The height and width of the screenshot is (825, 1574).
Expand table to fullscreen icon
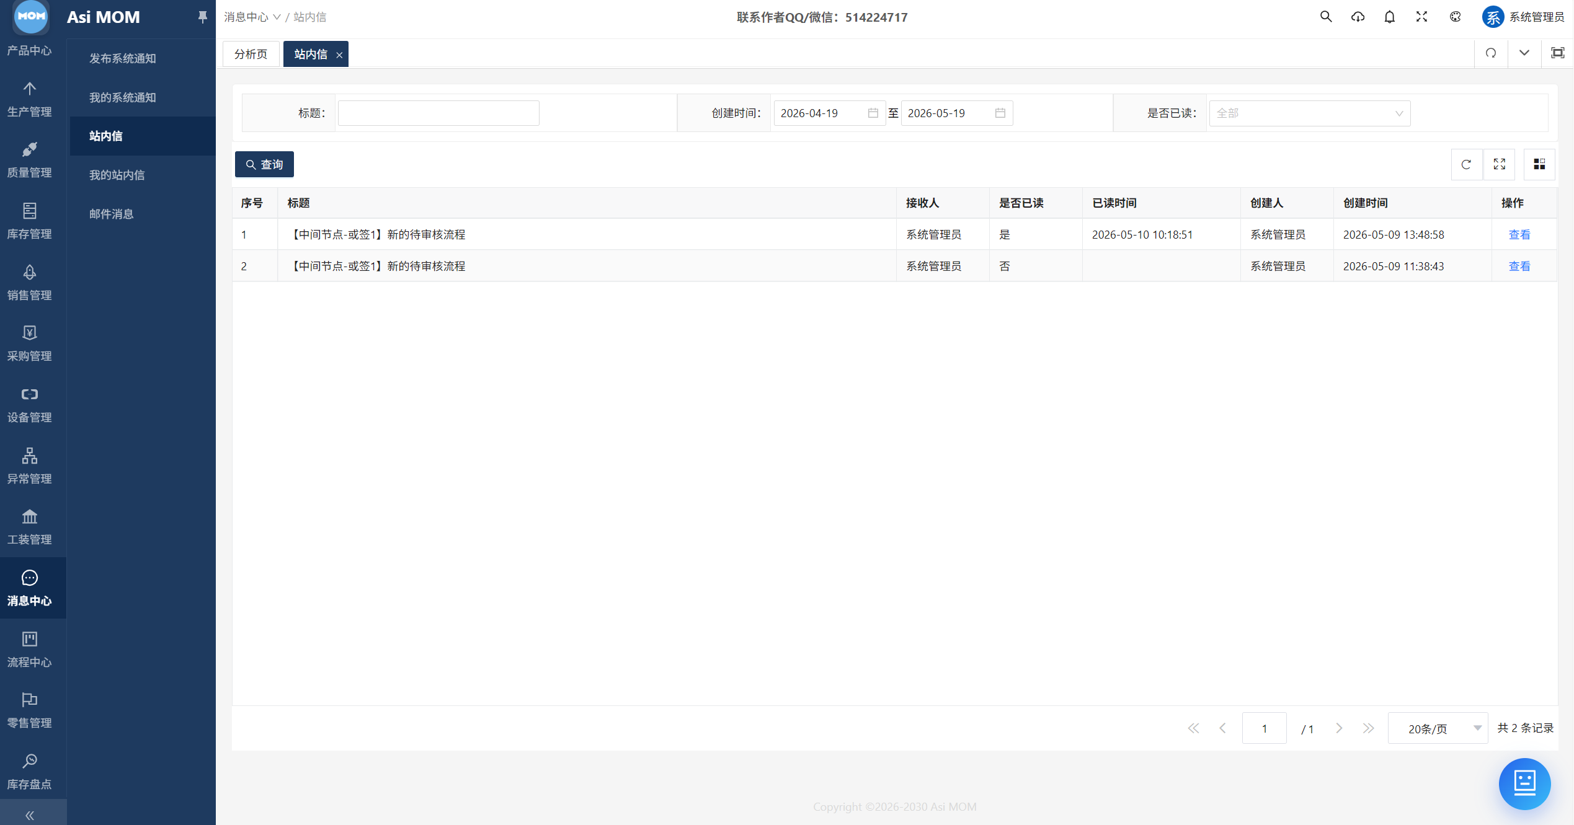[1500, 164]
